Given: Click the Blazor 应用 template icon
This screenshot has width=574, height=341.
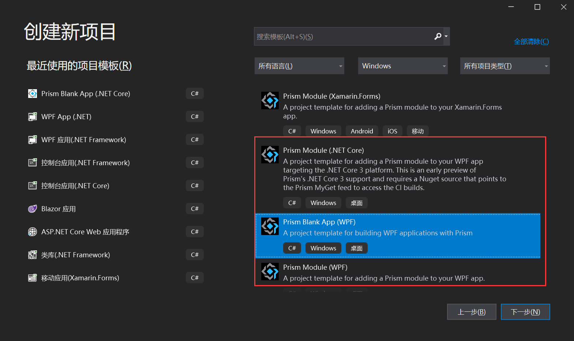Looking at the screenshot, I should (33, 209).
